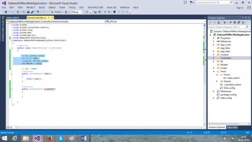
Task: Click the uncomment lines toolbar icon
Action: [109, 12]
